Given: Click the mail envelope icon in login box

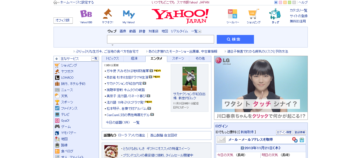Looking at the screenshot, I should click(221, 140).
